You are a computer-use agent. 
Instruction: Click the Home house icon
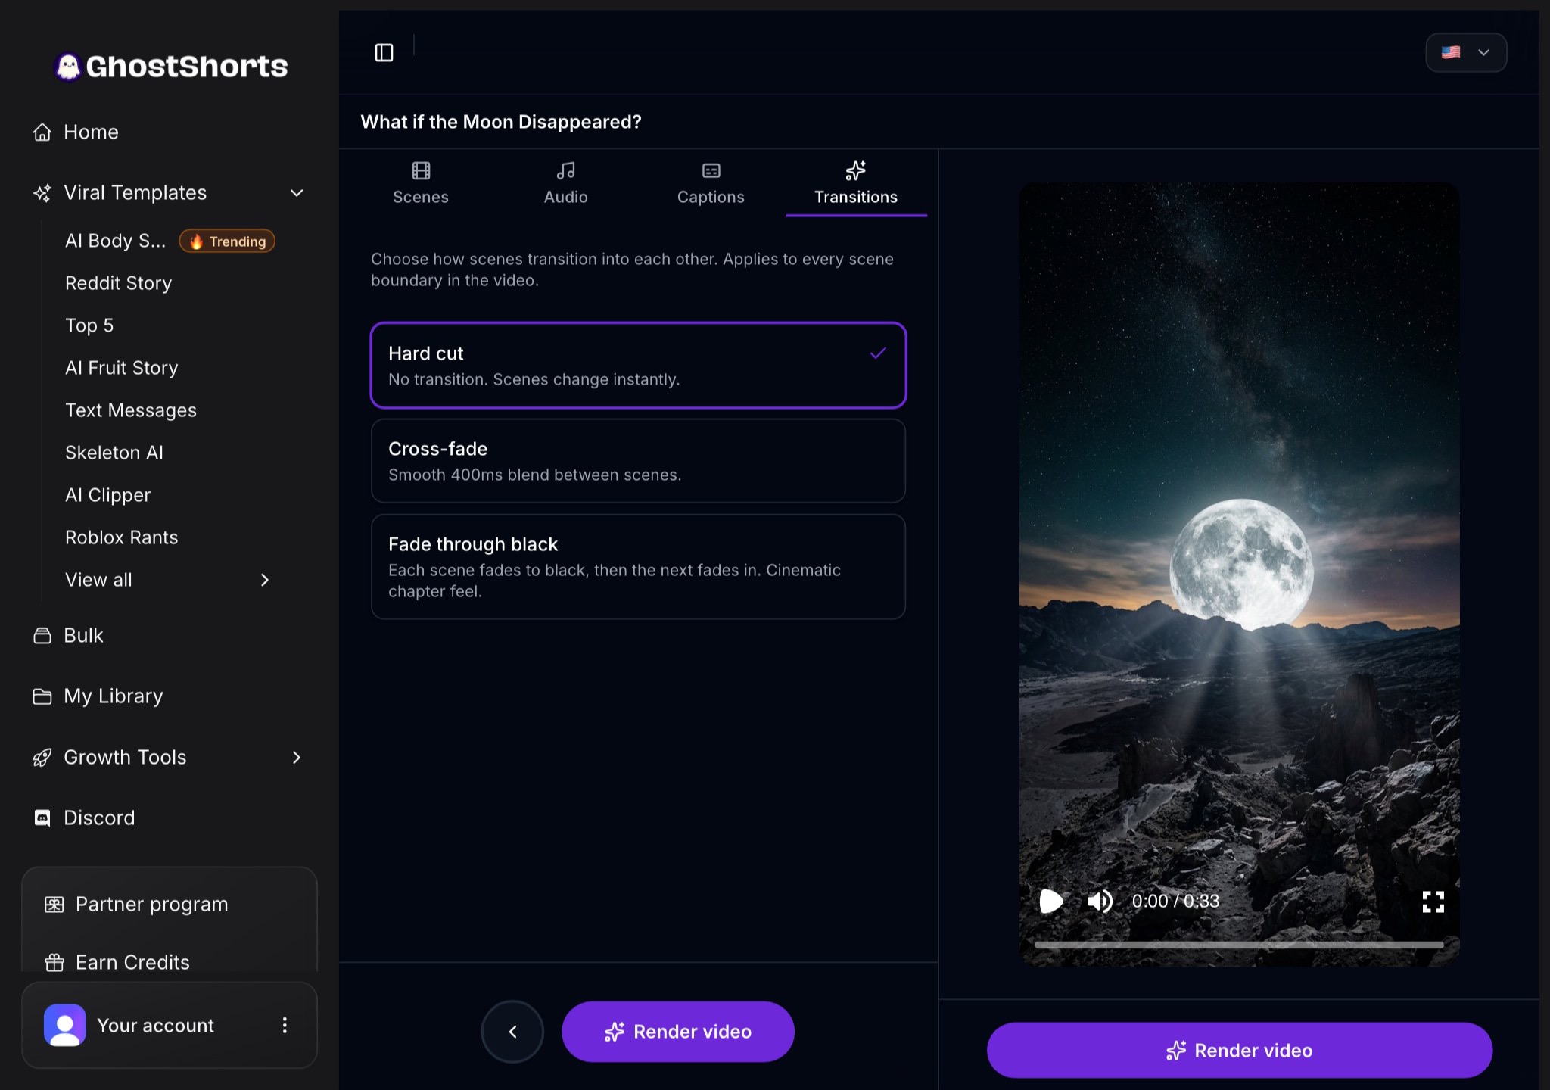pos(42,132)
